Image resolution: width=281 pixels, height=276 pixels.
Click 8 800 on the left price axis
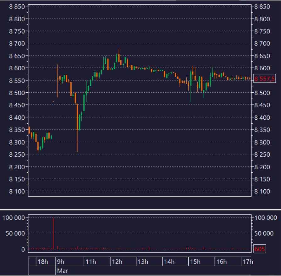17,19
